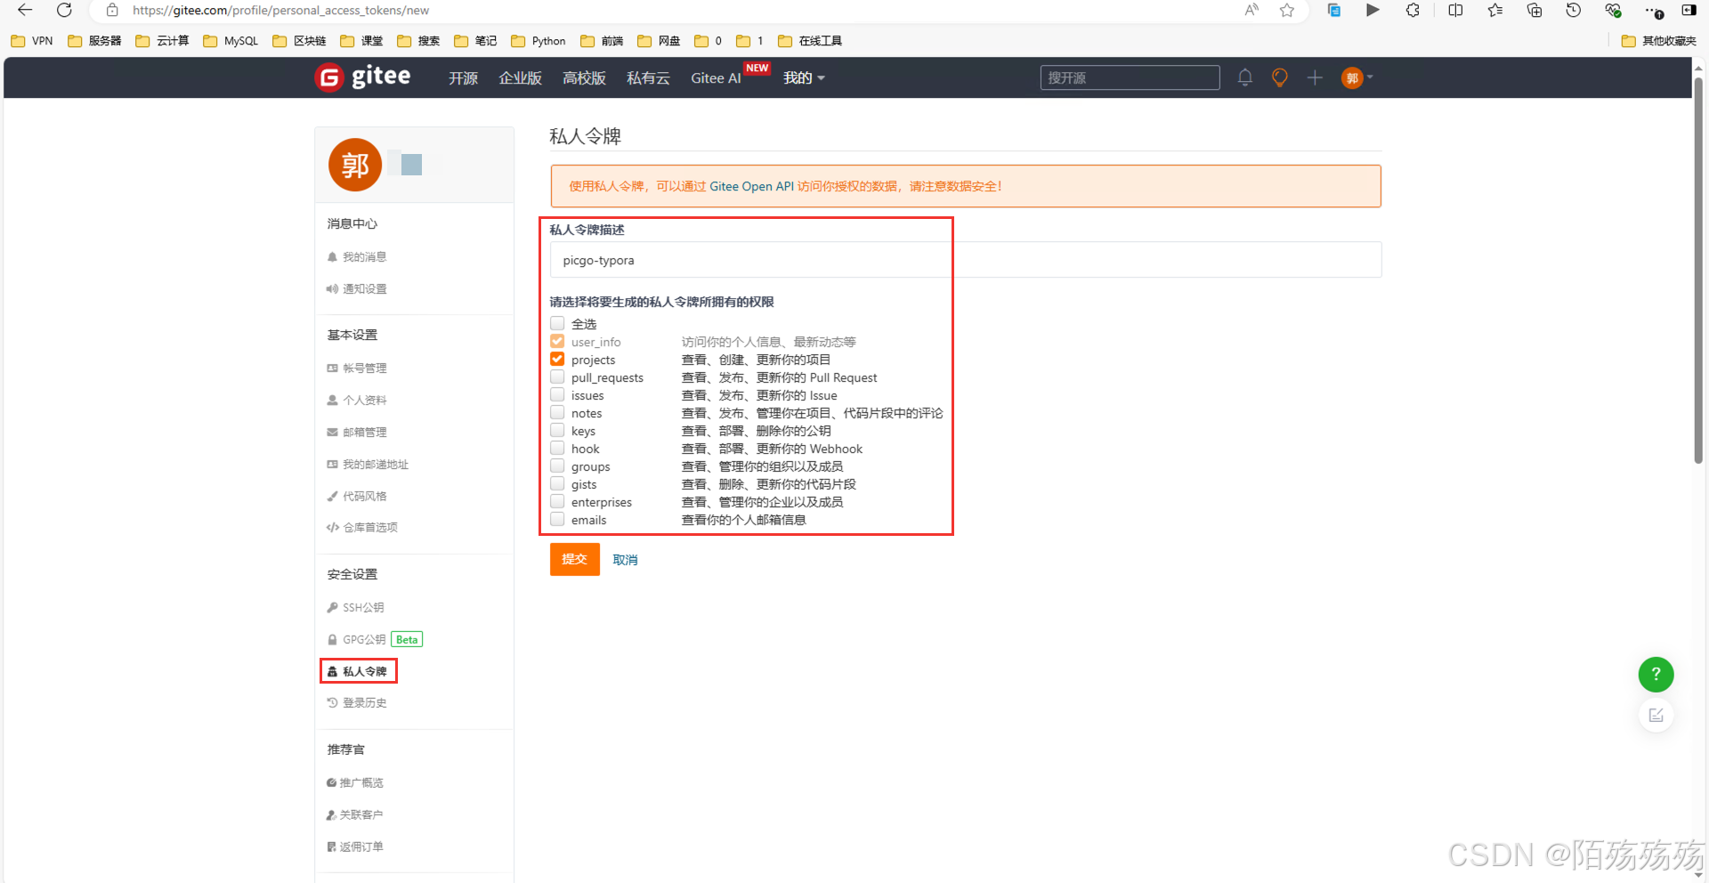Open the 私有云 menu item
Image resolution: width=1709 pixels, height=883 pixels.
(x=648, y=78)
